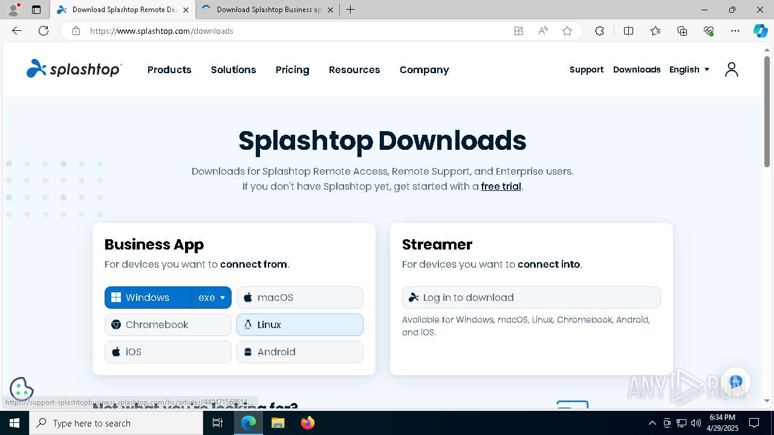Open the app available icon in address bar
The image size is (774, 435).
[519, 31]
